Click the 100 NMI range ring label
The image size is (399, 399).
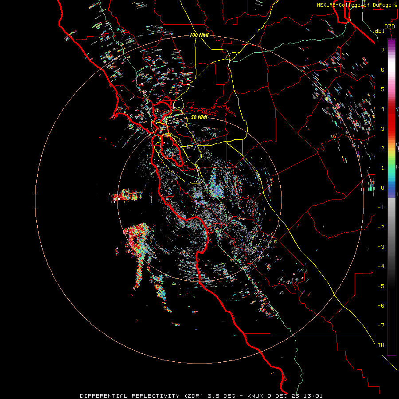tap(199, 35)
